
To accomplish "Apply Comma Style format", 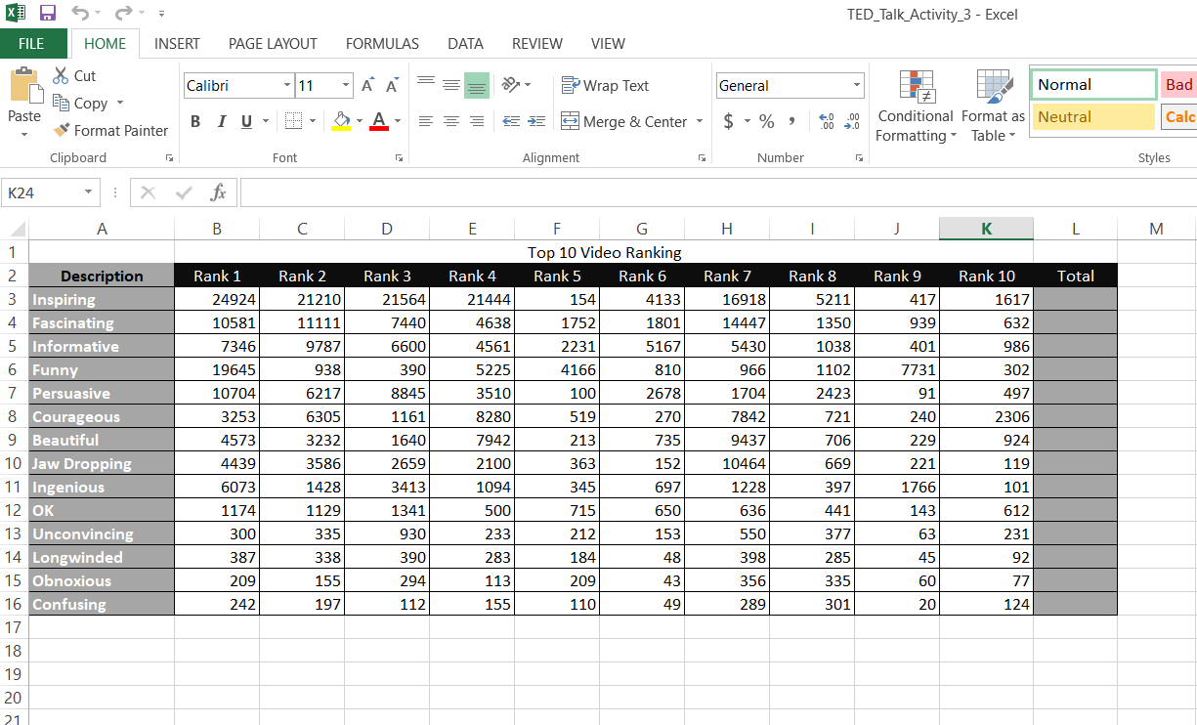I will [x=791, y=121].
